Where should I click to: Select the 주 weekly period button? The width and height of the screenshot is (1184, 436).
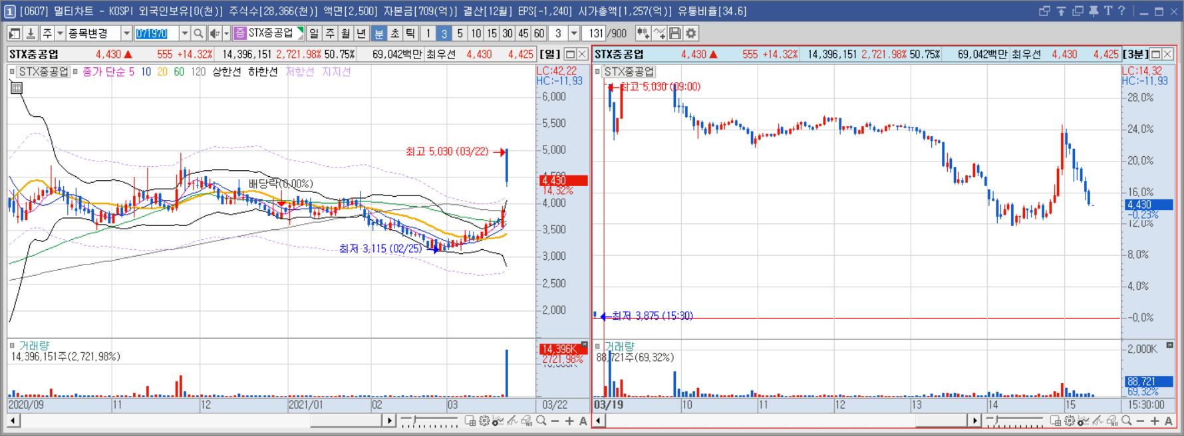pyautogui.click(x=330, y=33)
